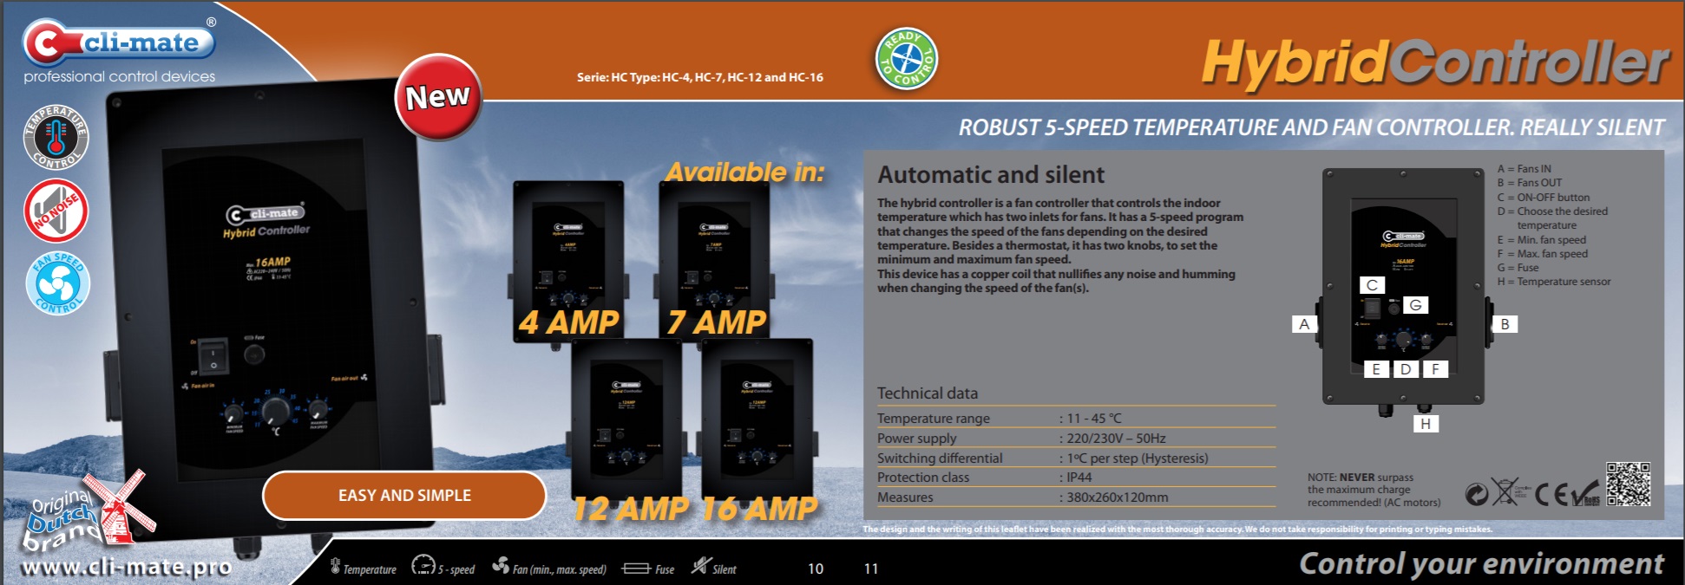1685x585 pixels.
Task: Click the Silent icon in the footer
Action: [x=700, y=566]
